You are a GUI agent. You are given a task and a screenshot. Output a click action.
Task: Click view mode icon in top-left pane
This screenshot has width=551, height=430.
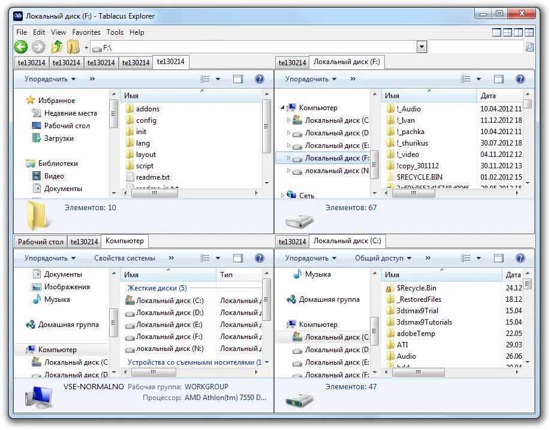[205, 79]
